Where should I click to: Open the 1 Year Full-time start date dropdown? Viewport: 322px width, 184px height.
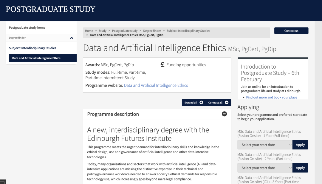(x=265, y=145)
